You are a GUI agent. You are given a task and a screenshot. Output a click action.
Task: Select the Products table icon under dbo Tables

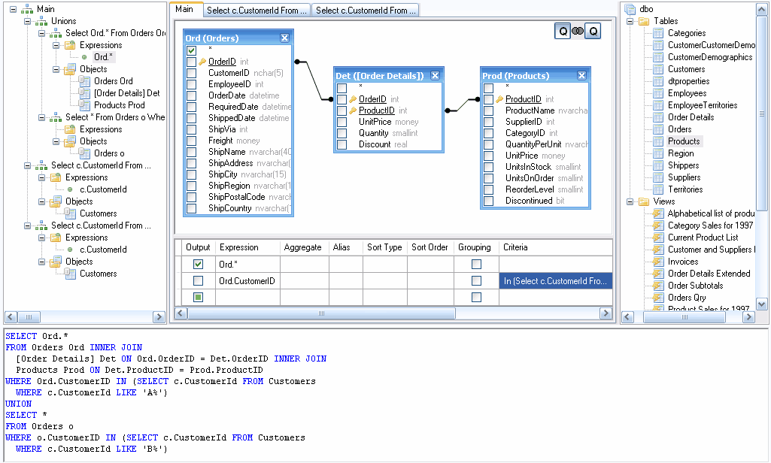click(x=658, y=141)
